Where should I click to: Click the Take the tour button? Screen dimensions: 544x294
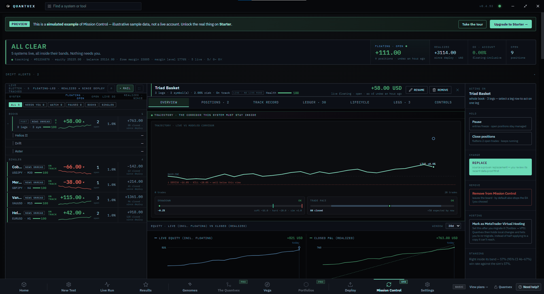coord(472,24)
